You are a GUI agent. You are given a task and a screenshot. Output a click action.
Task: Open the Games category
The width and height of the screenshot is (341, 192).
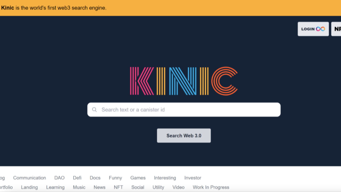138,178
